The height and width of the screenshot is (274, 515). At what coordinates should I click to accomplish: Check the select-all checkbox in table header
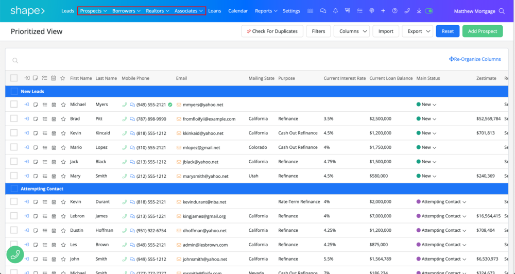[14, 78]
